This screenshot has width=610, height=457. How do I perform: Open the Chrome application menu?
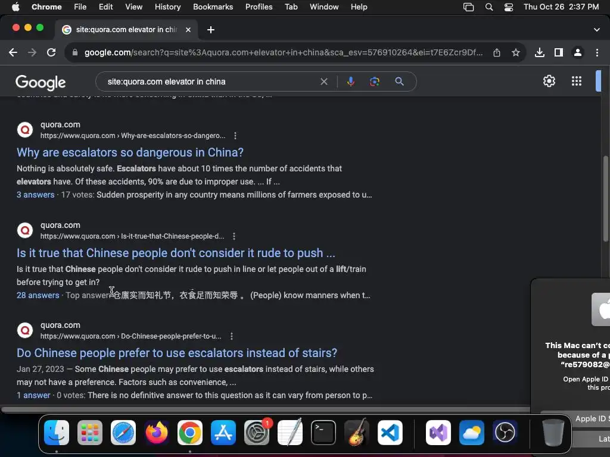pos(46,7)
